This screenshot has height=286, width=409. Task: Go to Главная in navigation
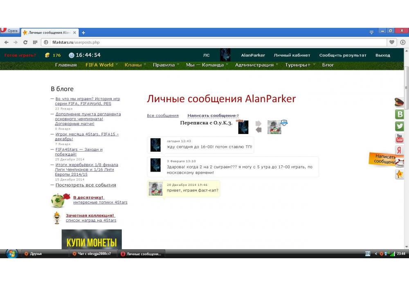tap(66, 65)
